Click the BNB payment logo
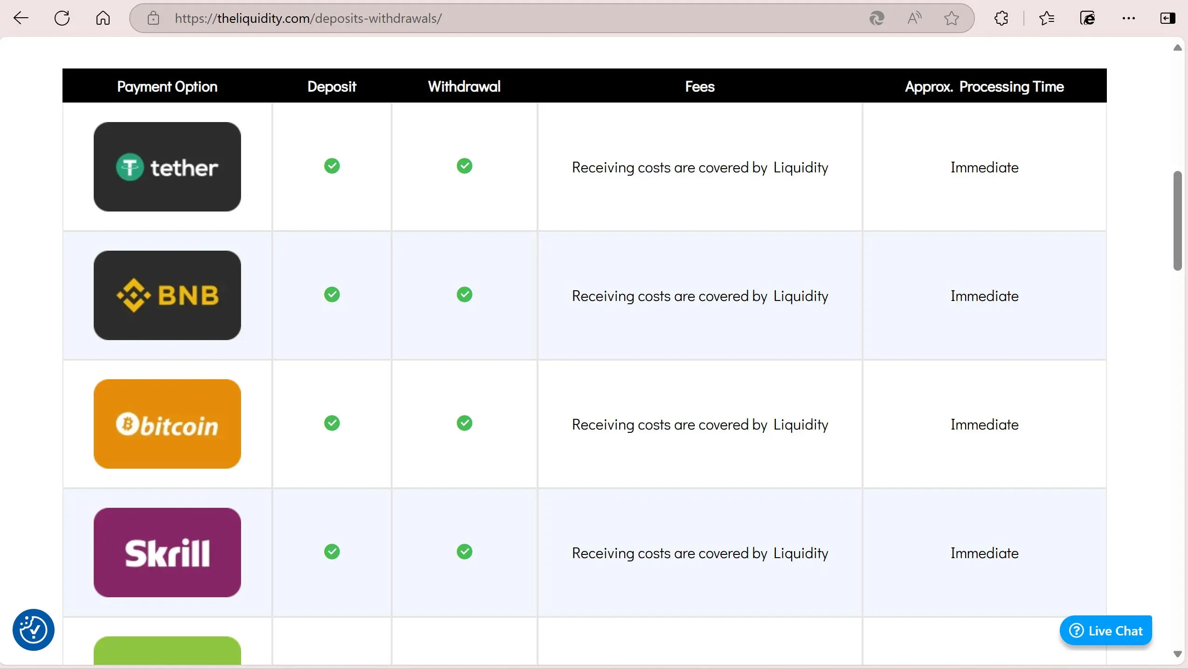Image resolution: width=1188 pixels, height=669 pixels. (x=167, y=295)
